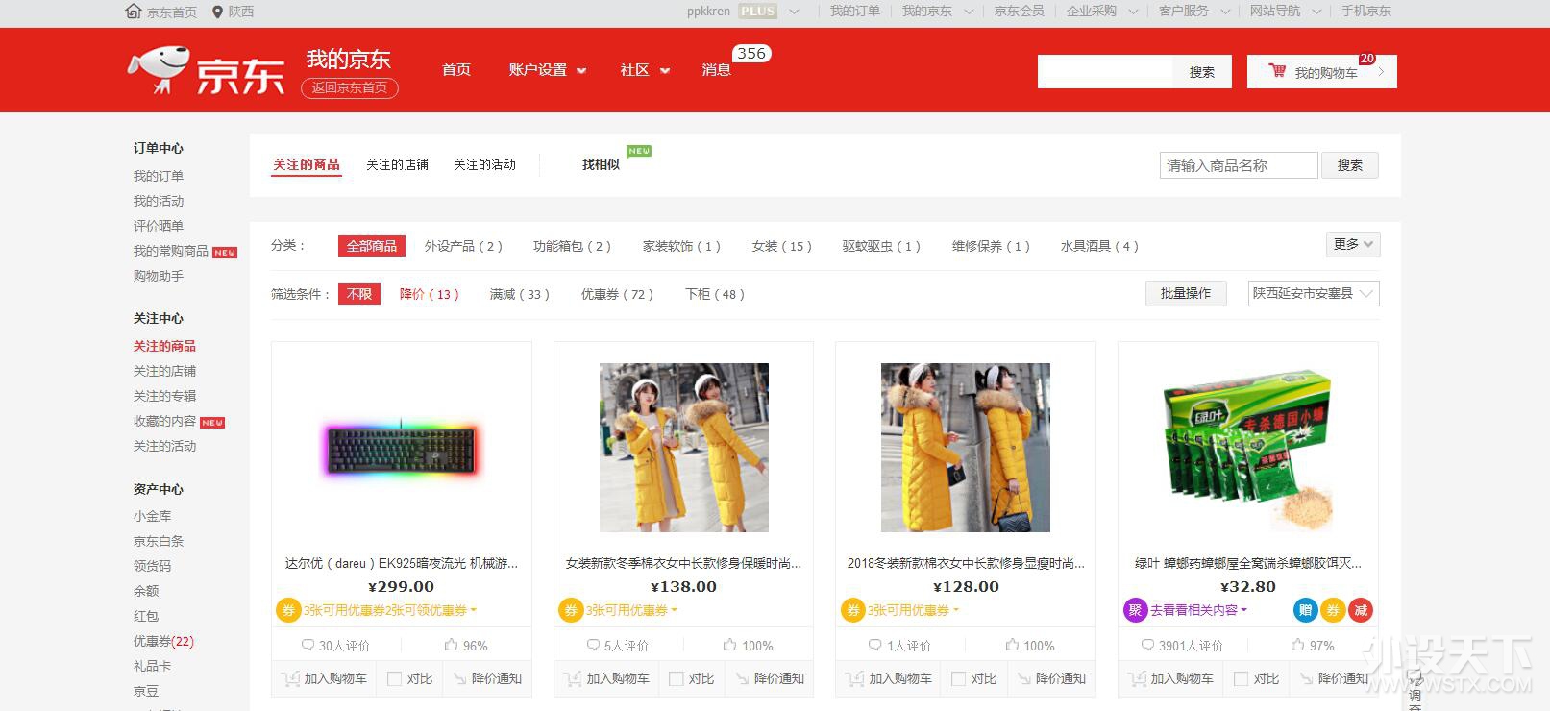Image resolution: width=1550 pixels, height=711 pixels.
Task: Open 消息 in navigation bar
Action: [x=716, y=70]
